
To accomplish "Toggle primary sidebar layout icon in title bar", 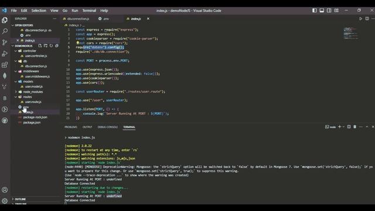I will (x=314, y=11).
